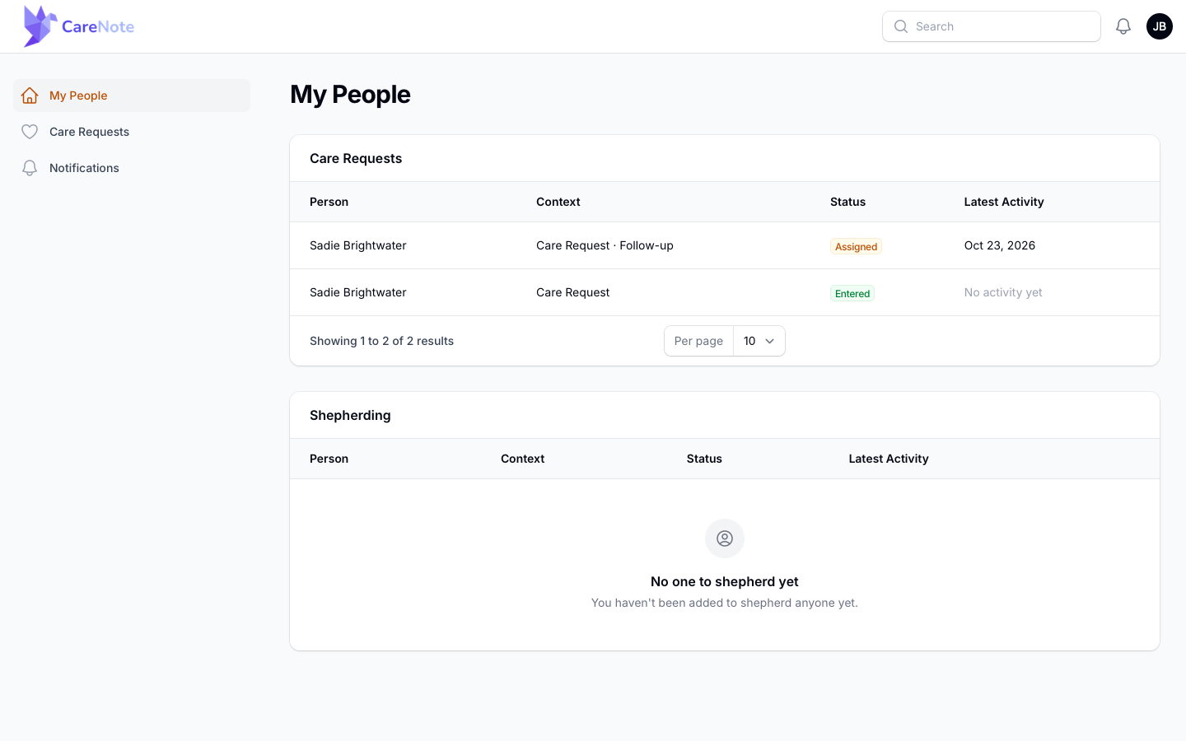Focus the Search input field
The height and width of the screenshot is (741, 1186).
coord(992,26)
